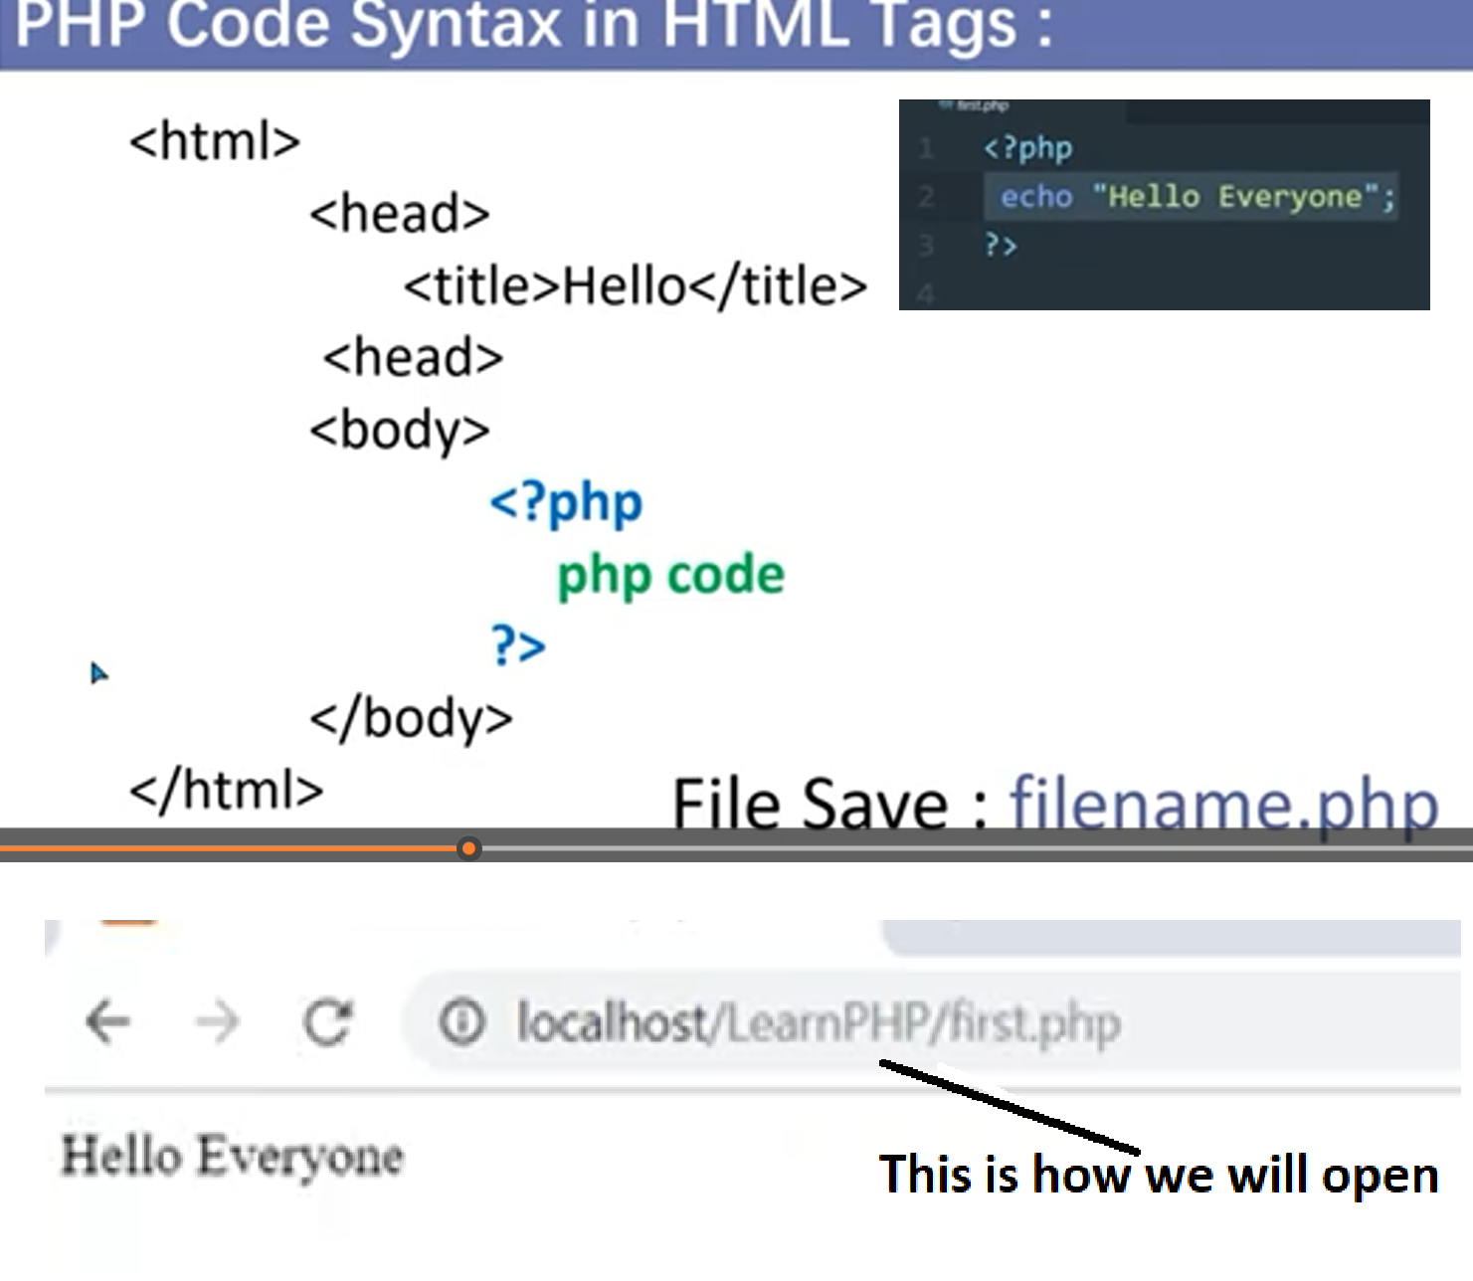Open the site information icon

pyautogui.click(x=461, y=1021)
